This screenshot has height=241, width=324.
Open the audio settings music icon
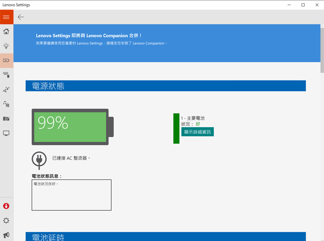[x=6, y=104]
